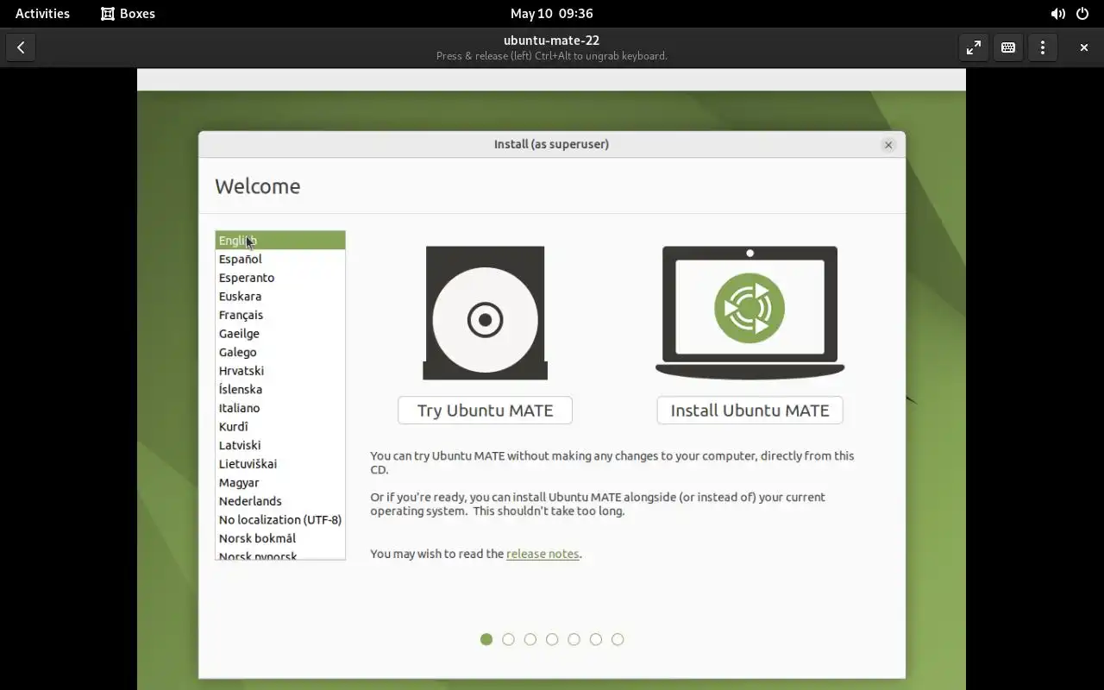Viewport: 1104px width, 690px height.
Task: Click the laptop with Ubuntu MATE logo
Action: point(750,312)
